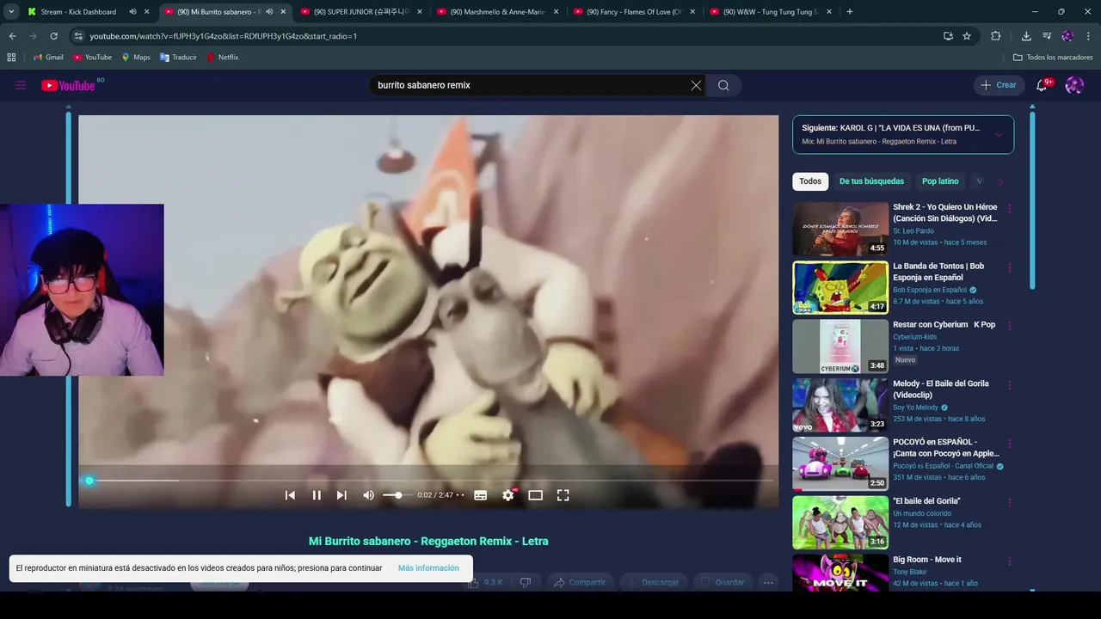Expand the mix playlist panel chevron
Image resolution: width=1101 pixels, height=619 pixels.
(998, 134)
